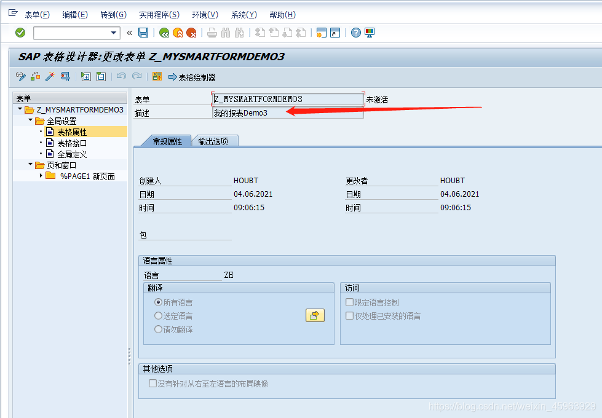Click the red Cancel icon

click(191, 33)
